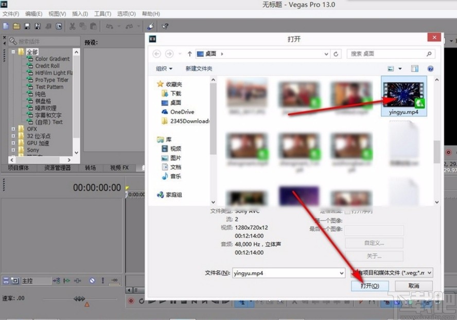Switch to the 视频 FX tab
This screenshot has width=457, height=320.
[x=119, y=168]
